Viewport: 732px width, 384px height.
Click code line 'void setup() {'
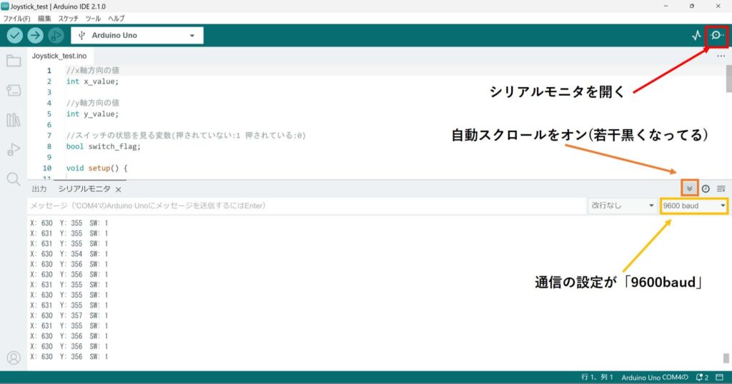click(x=97, y=168)
